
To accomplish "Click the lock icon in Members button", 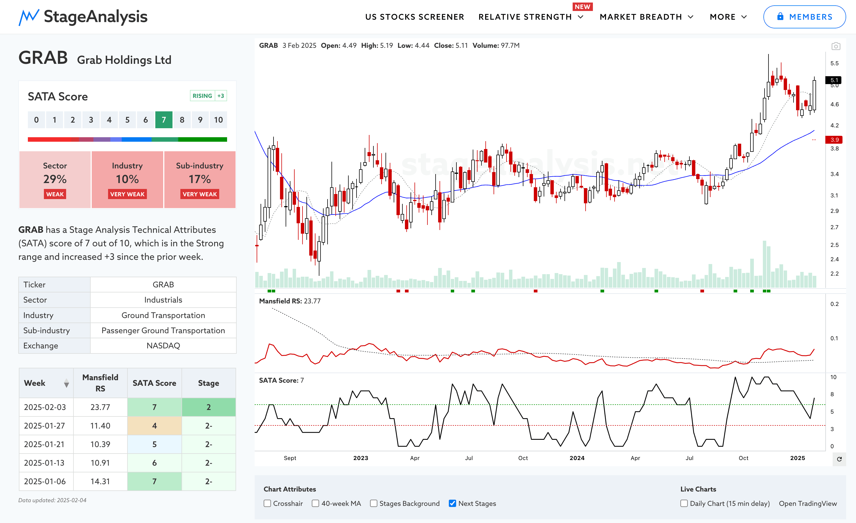I will [x=780, y=16].
